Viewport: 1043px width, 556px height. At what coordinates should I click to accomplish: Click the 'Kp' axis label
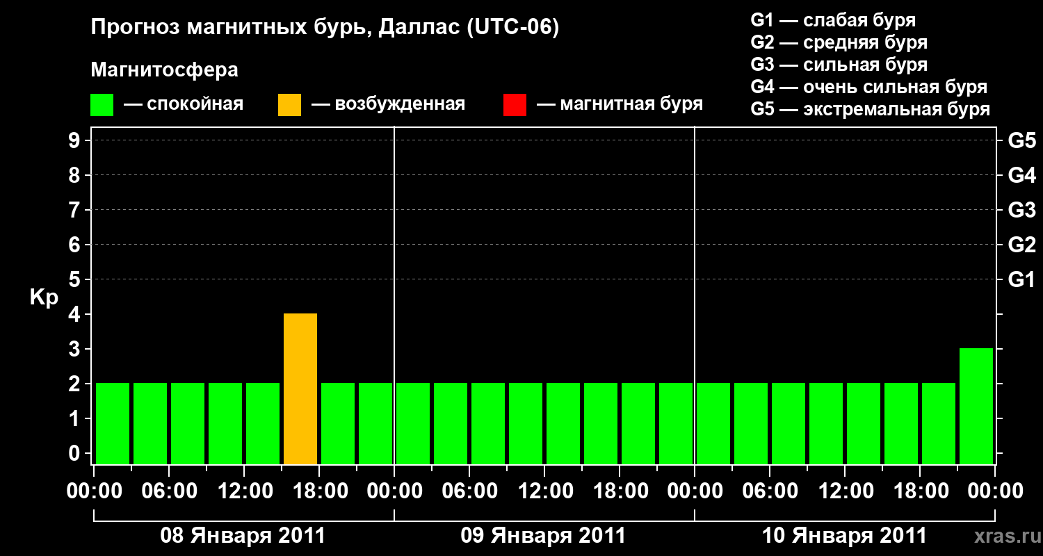tap(44, 297)
